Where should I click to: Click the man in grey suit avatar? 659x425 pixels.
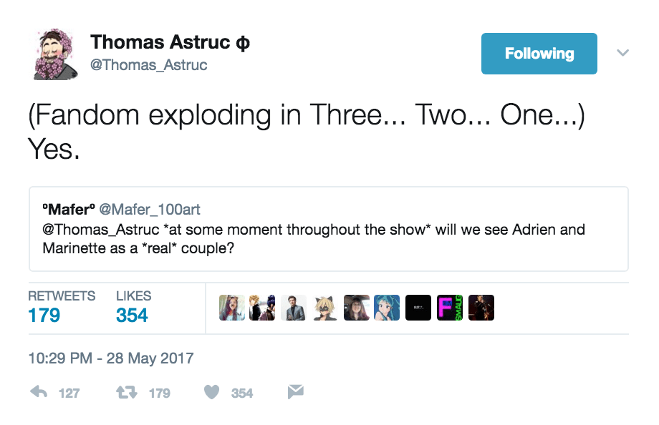coord(294,308)
